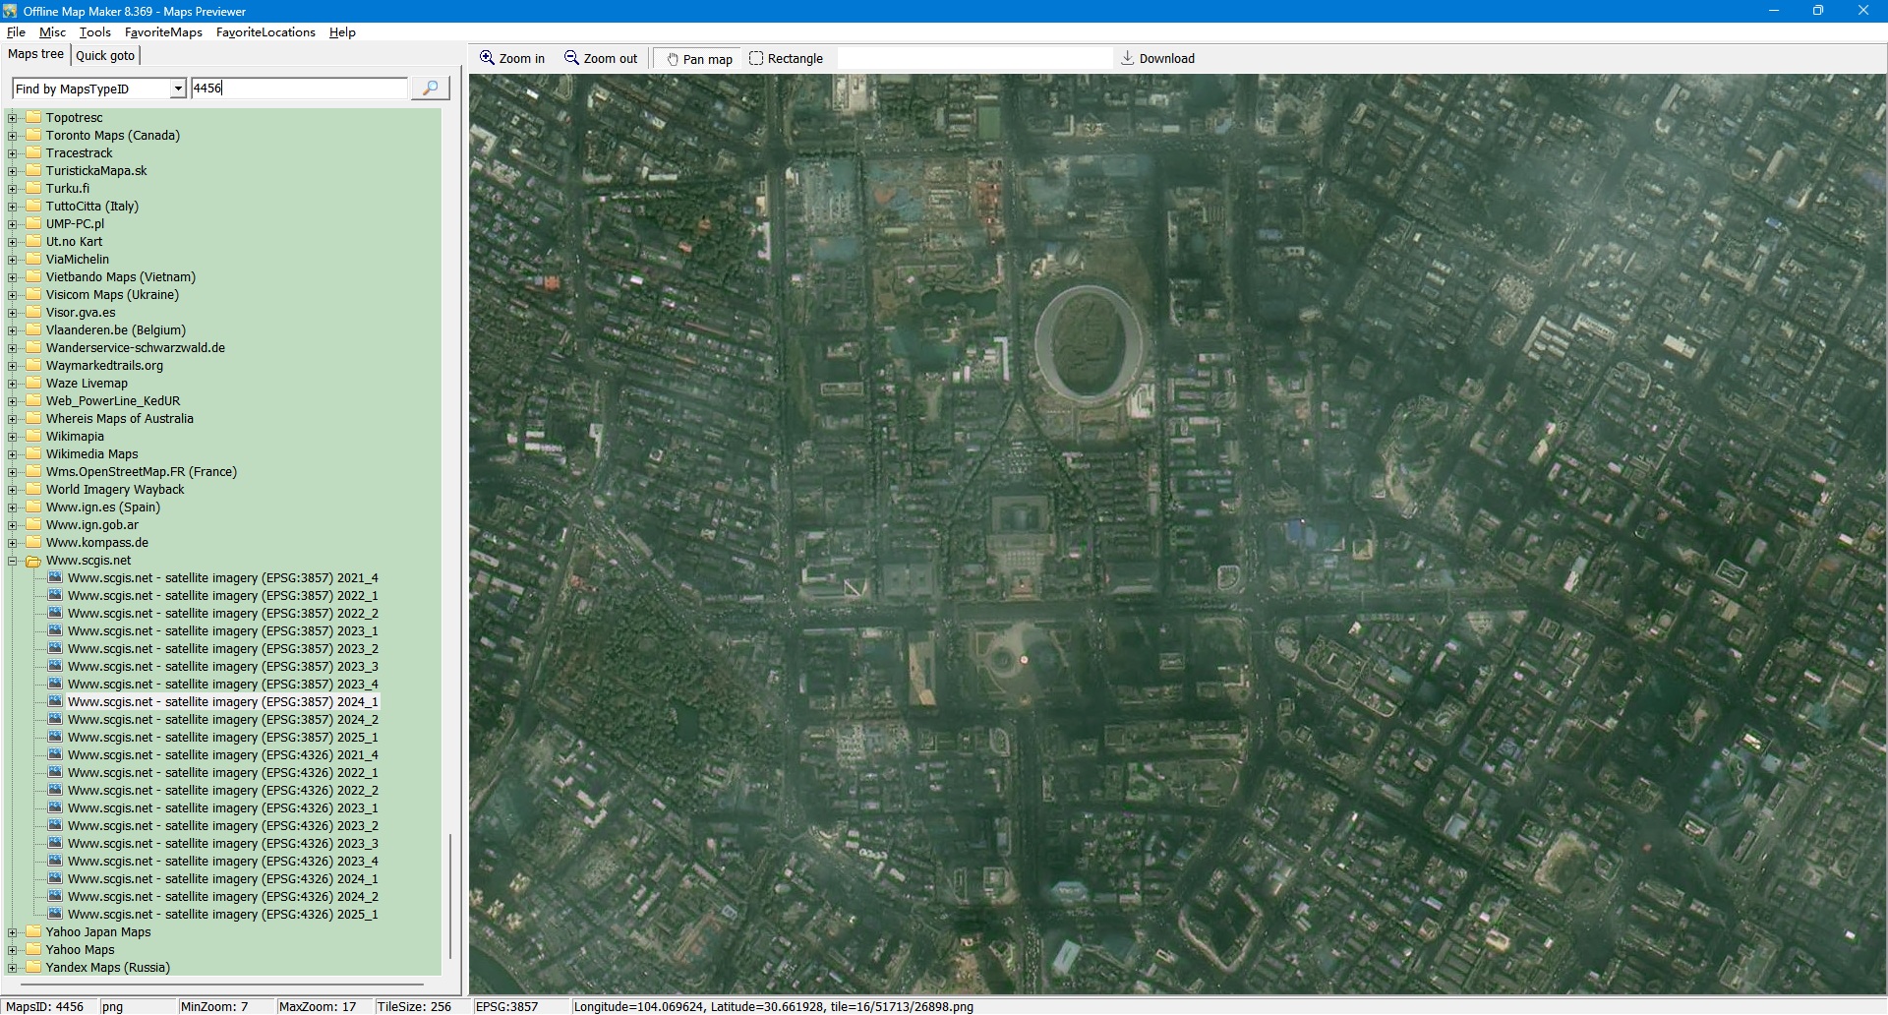The image size is (1888, 1015).
Task: Choose the Rectangle selection tool
Action: coord(786,59)
